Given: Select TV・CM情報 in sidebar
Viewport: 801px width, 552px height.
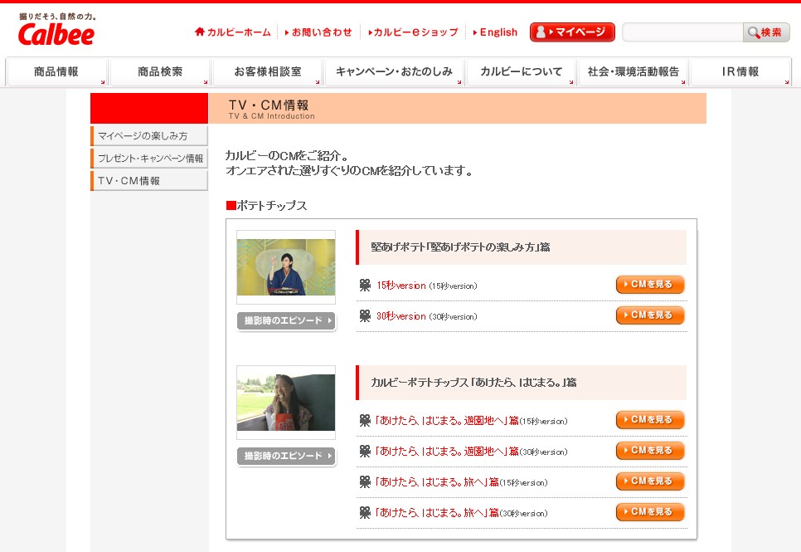Looking at the screenshot, I should pyautogui.click(x=149, y=181).
